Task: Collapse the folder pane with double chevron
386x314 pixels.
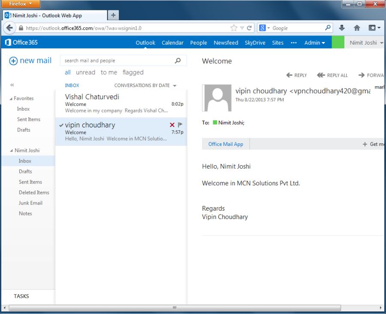Action: [12, 85]
